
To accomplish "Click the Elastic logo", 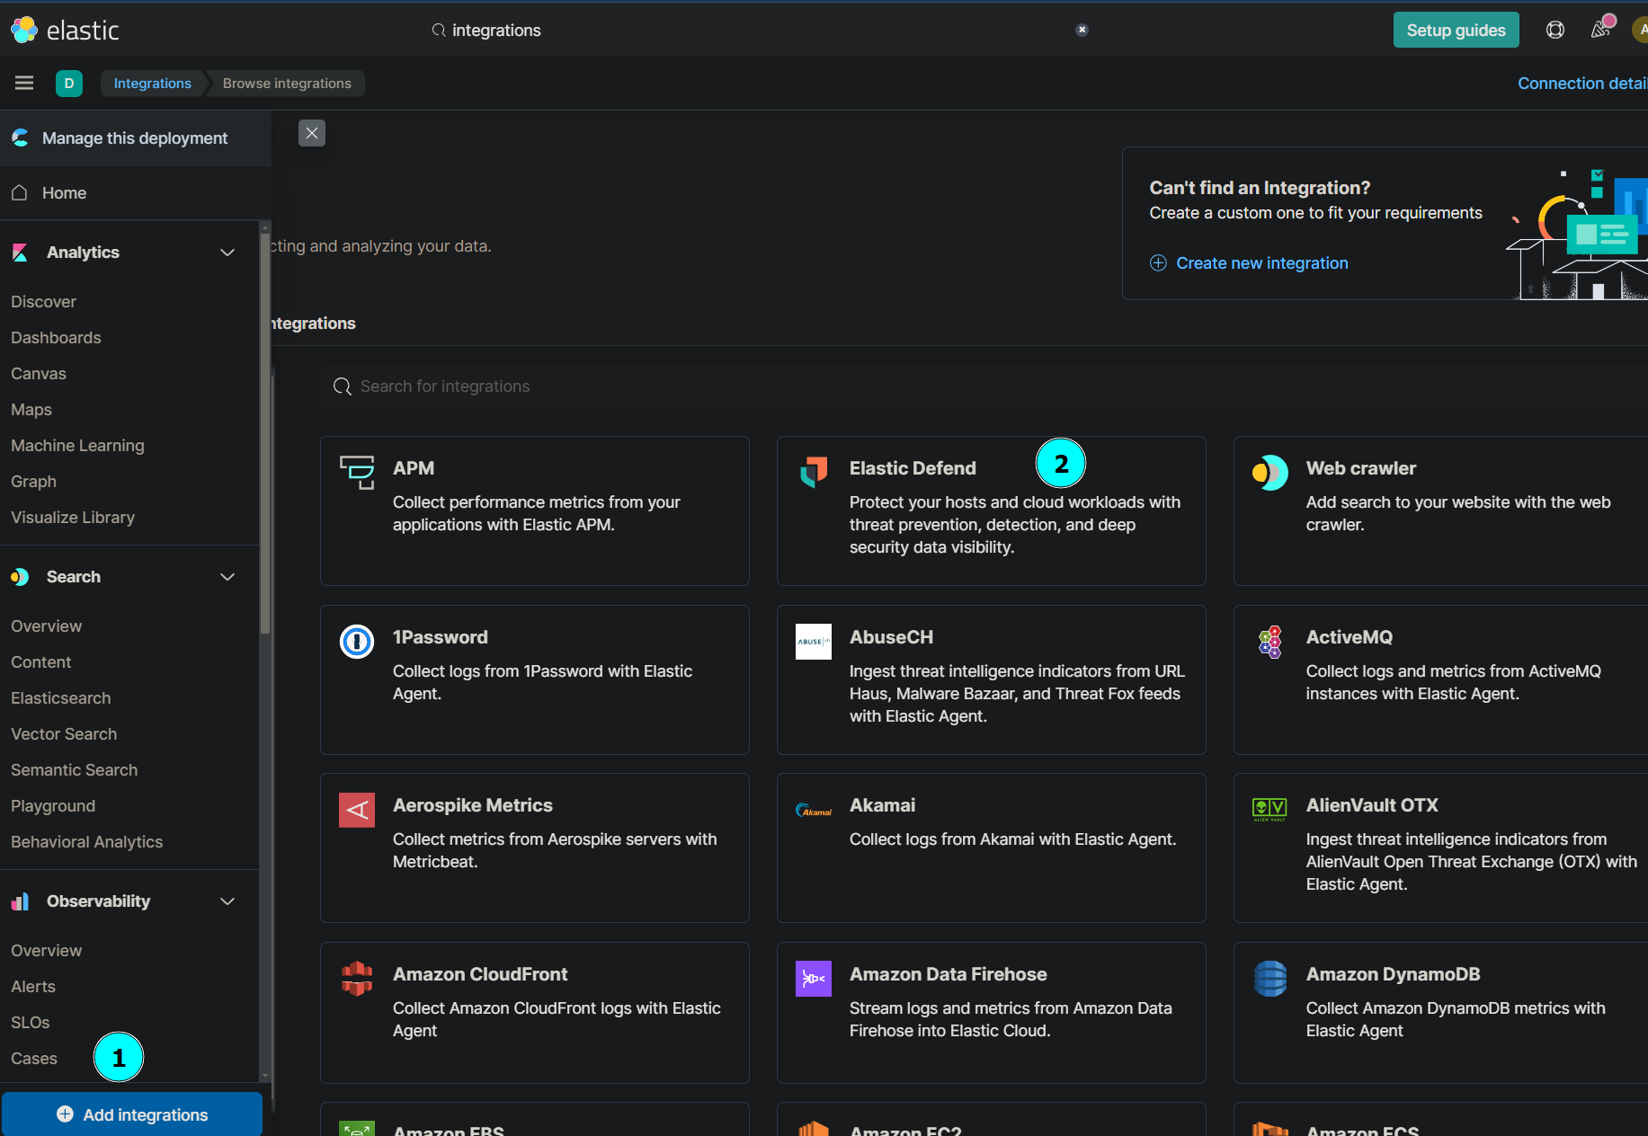I will [x=65, y=30].
